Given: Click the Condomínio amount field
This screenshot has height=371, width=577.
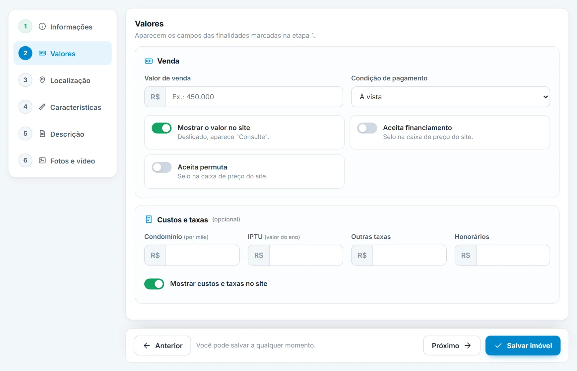Looking at the screenshot, I should click(x=203, y=255).
